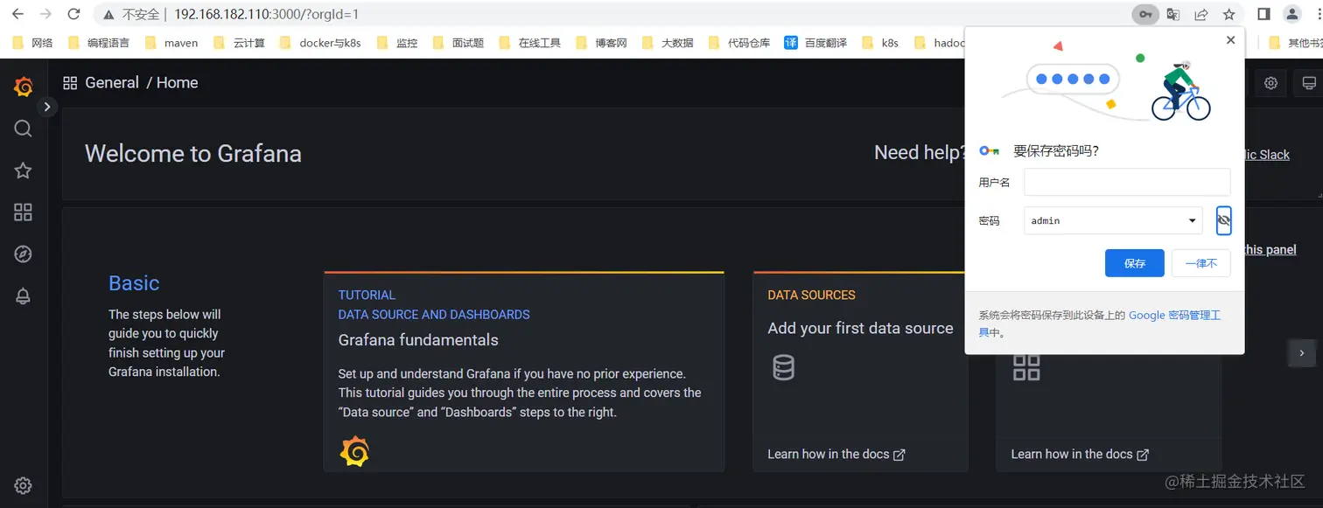Image resolution: width=1323 pixels, height=508 pixels.
Task: Click the Basic heading text
Action: [134, 283]
